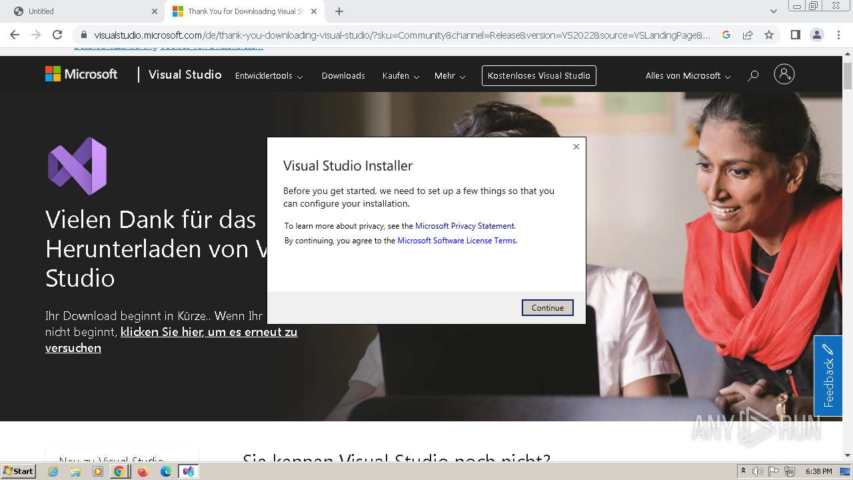
Task: Open the Feedback side tab
Action: click(x=828, y=376)
